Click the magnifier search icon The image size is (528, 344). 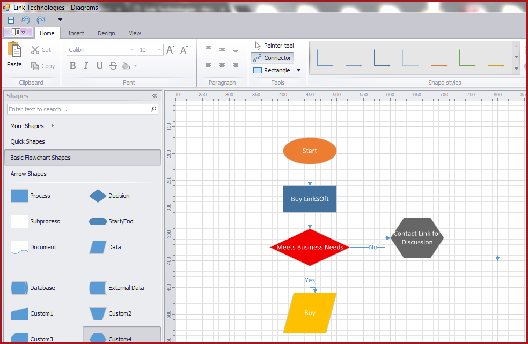pos(153,109)
